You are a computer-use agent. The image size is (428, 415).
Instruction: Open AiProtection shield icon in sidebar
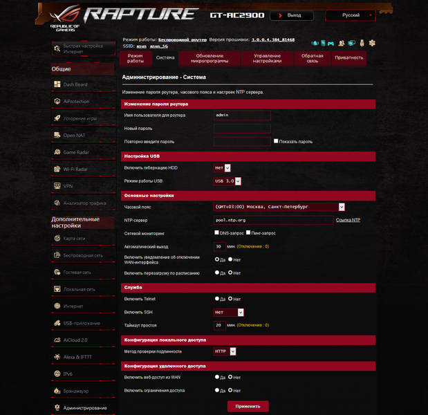pyautogui.click(x=57, y=101)
